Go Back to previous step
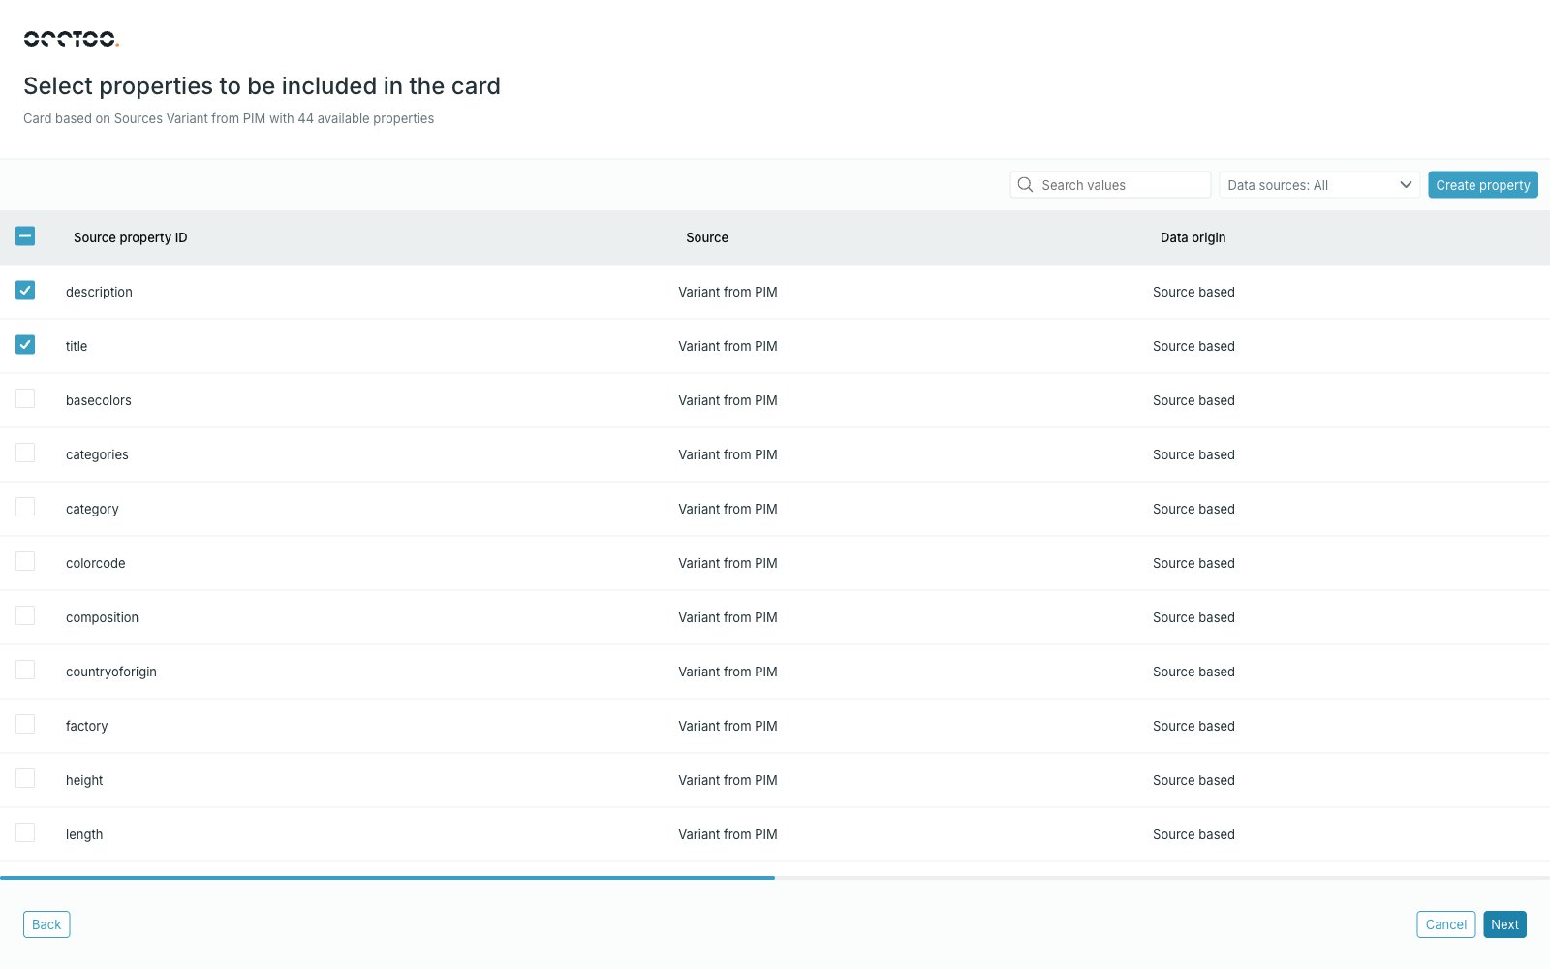 click(x=46, y=924)
